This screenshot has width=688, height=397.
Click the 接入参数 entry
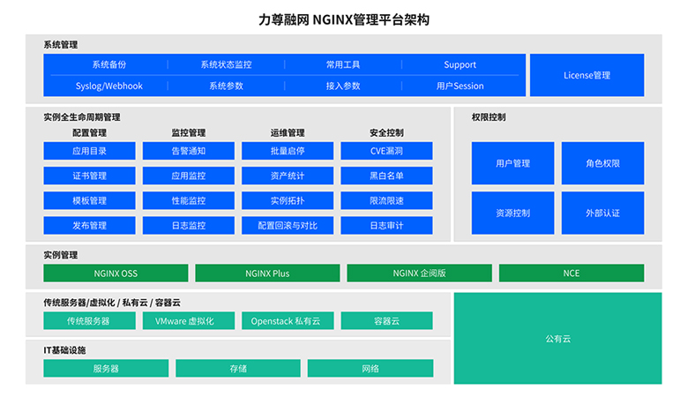point(343,86)
